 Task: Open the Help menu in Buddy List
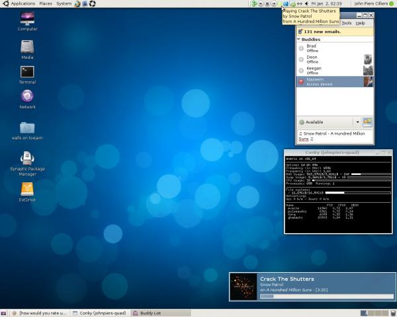[361, 23]
